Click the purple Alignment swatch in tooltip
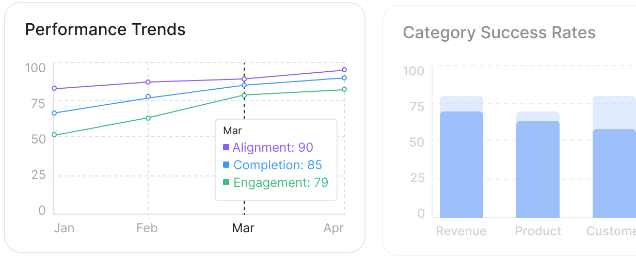Viewport: 636px width, 258px height. [226, 148]
